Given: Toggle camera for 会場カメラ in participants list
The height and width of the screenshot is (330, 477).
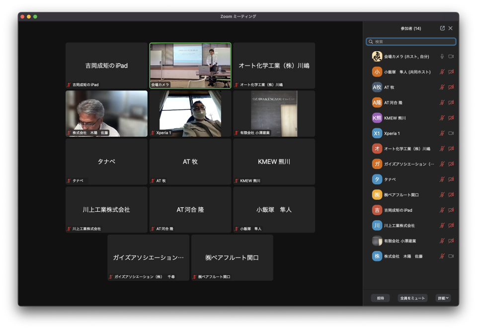Looking at the screenshot, I should click(x=451, y=57).
